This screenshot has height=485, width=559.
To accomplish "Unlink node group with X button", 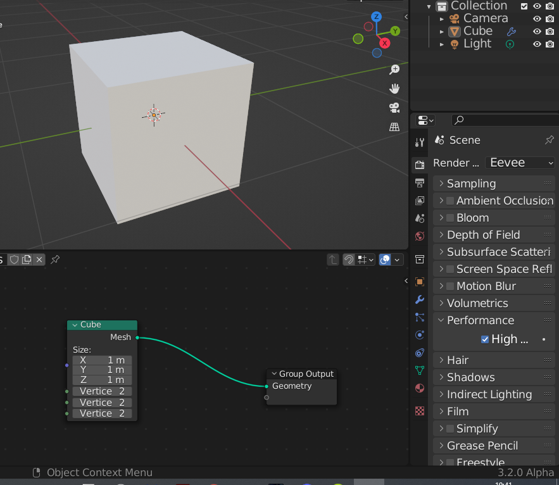I will point(39,260).
